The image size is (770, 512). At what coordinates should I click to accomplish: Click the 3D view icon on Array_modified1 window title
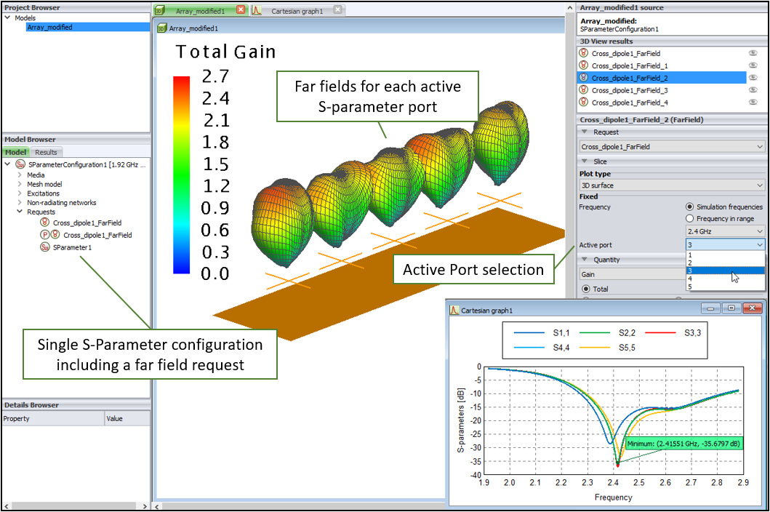pyautogui.click(x=162, y=28)
